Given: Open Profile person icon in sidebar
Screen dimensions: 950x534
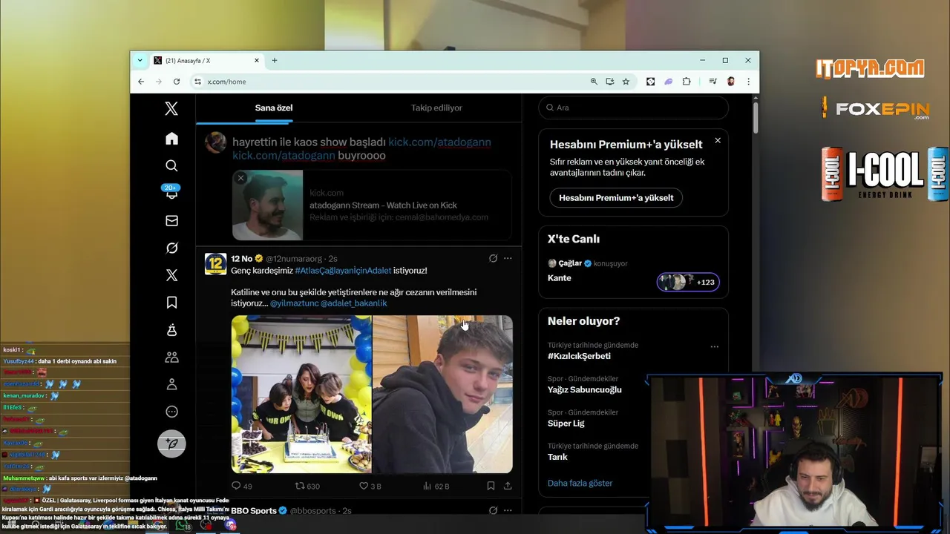Looking at the screenshot, I should tap(171, 384).
